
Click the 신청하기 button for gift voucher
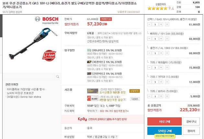(x=134, y=91)
